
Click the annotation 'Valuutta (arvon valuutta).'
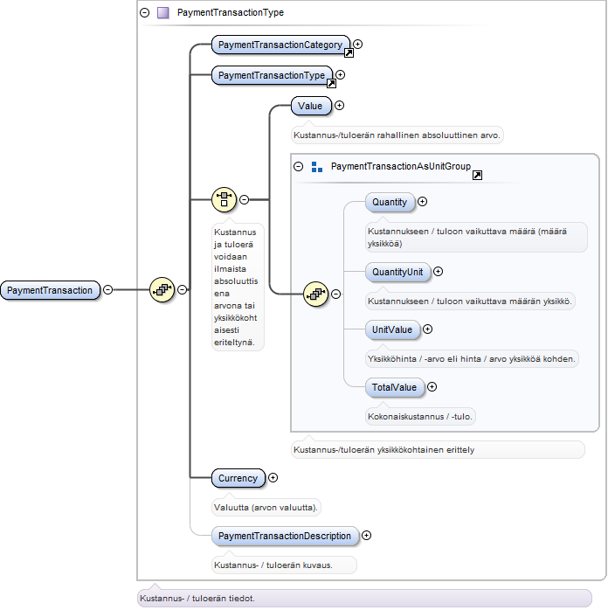pyautogui.click(x=266, y=507)
